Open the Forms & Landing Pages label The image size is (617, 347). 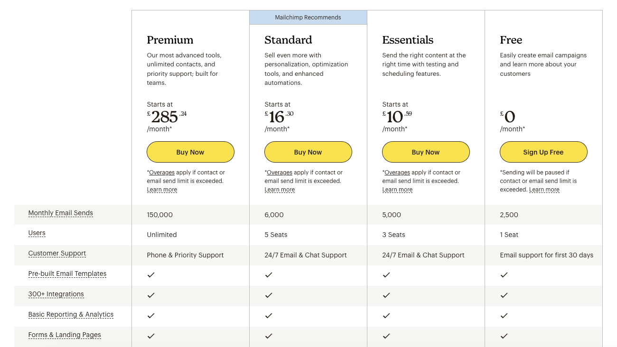[65, 335]
